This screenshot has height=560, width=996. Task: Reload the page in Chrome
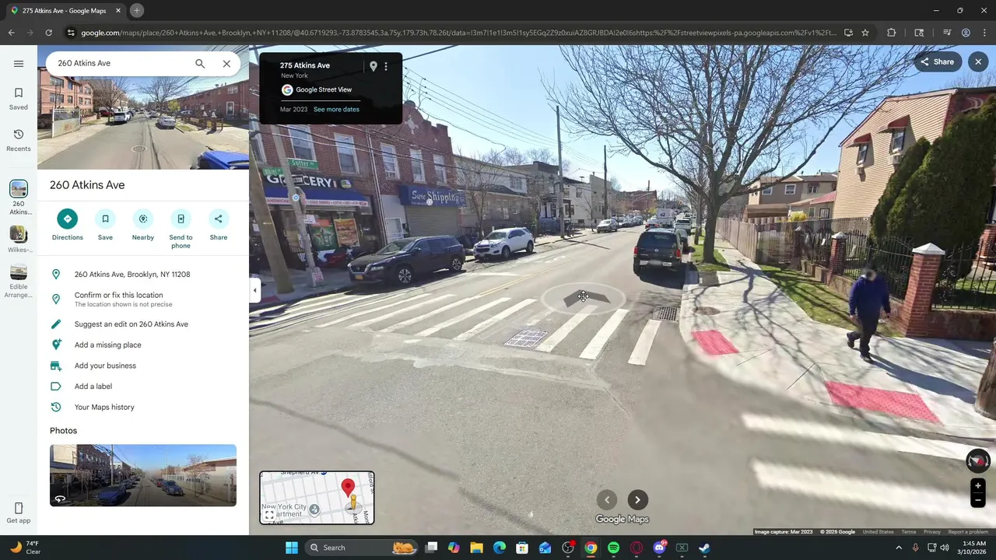48,33
